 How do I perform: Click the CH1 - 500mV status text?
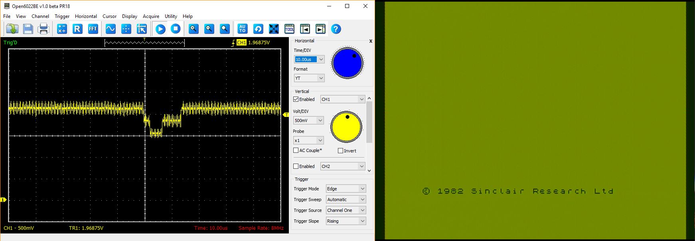pyautogui.click(x=19, y=228)
